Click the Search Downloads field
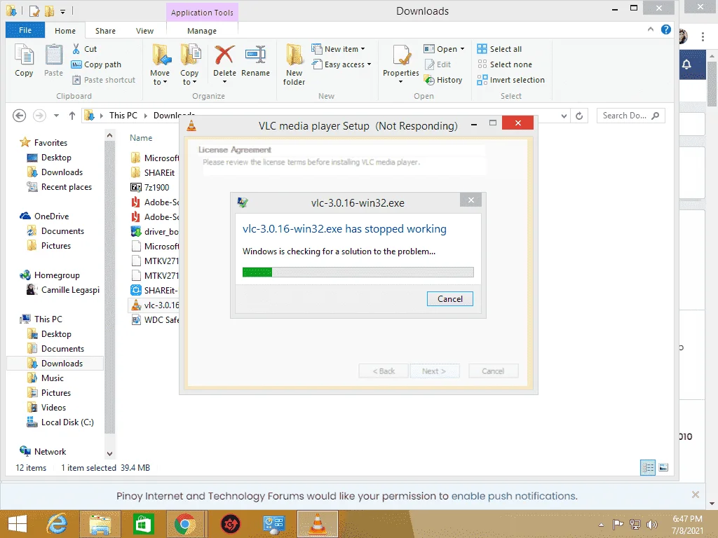This screenshot has height=538, width=718. (630, 116)
